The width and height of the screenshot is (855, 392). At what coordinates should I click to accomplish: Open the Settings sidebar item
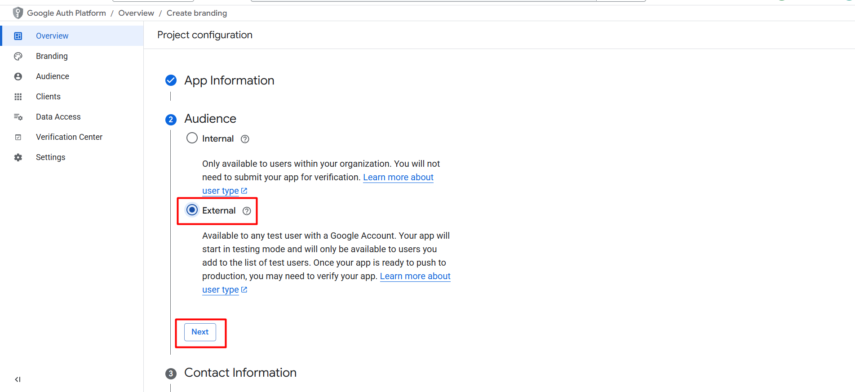tap(72, 157)
